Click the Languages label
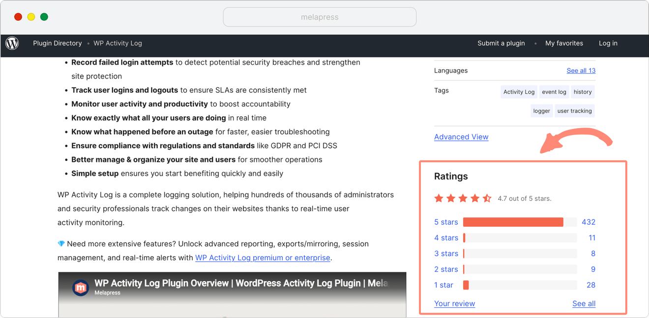Screen dimensions: 649x318 coord(451,71)
